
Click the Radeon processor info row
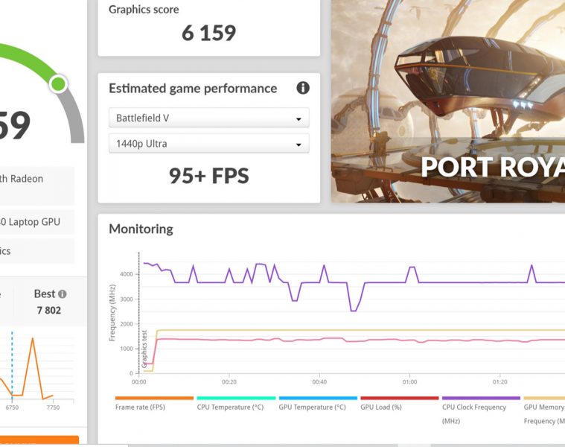tap(37, 186)
